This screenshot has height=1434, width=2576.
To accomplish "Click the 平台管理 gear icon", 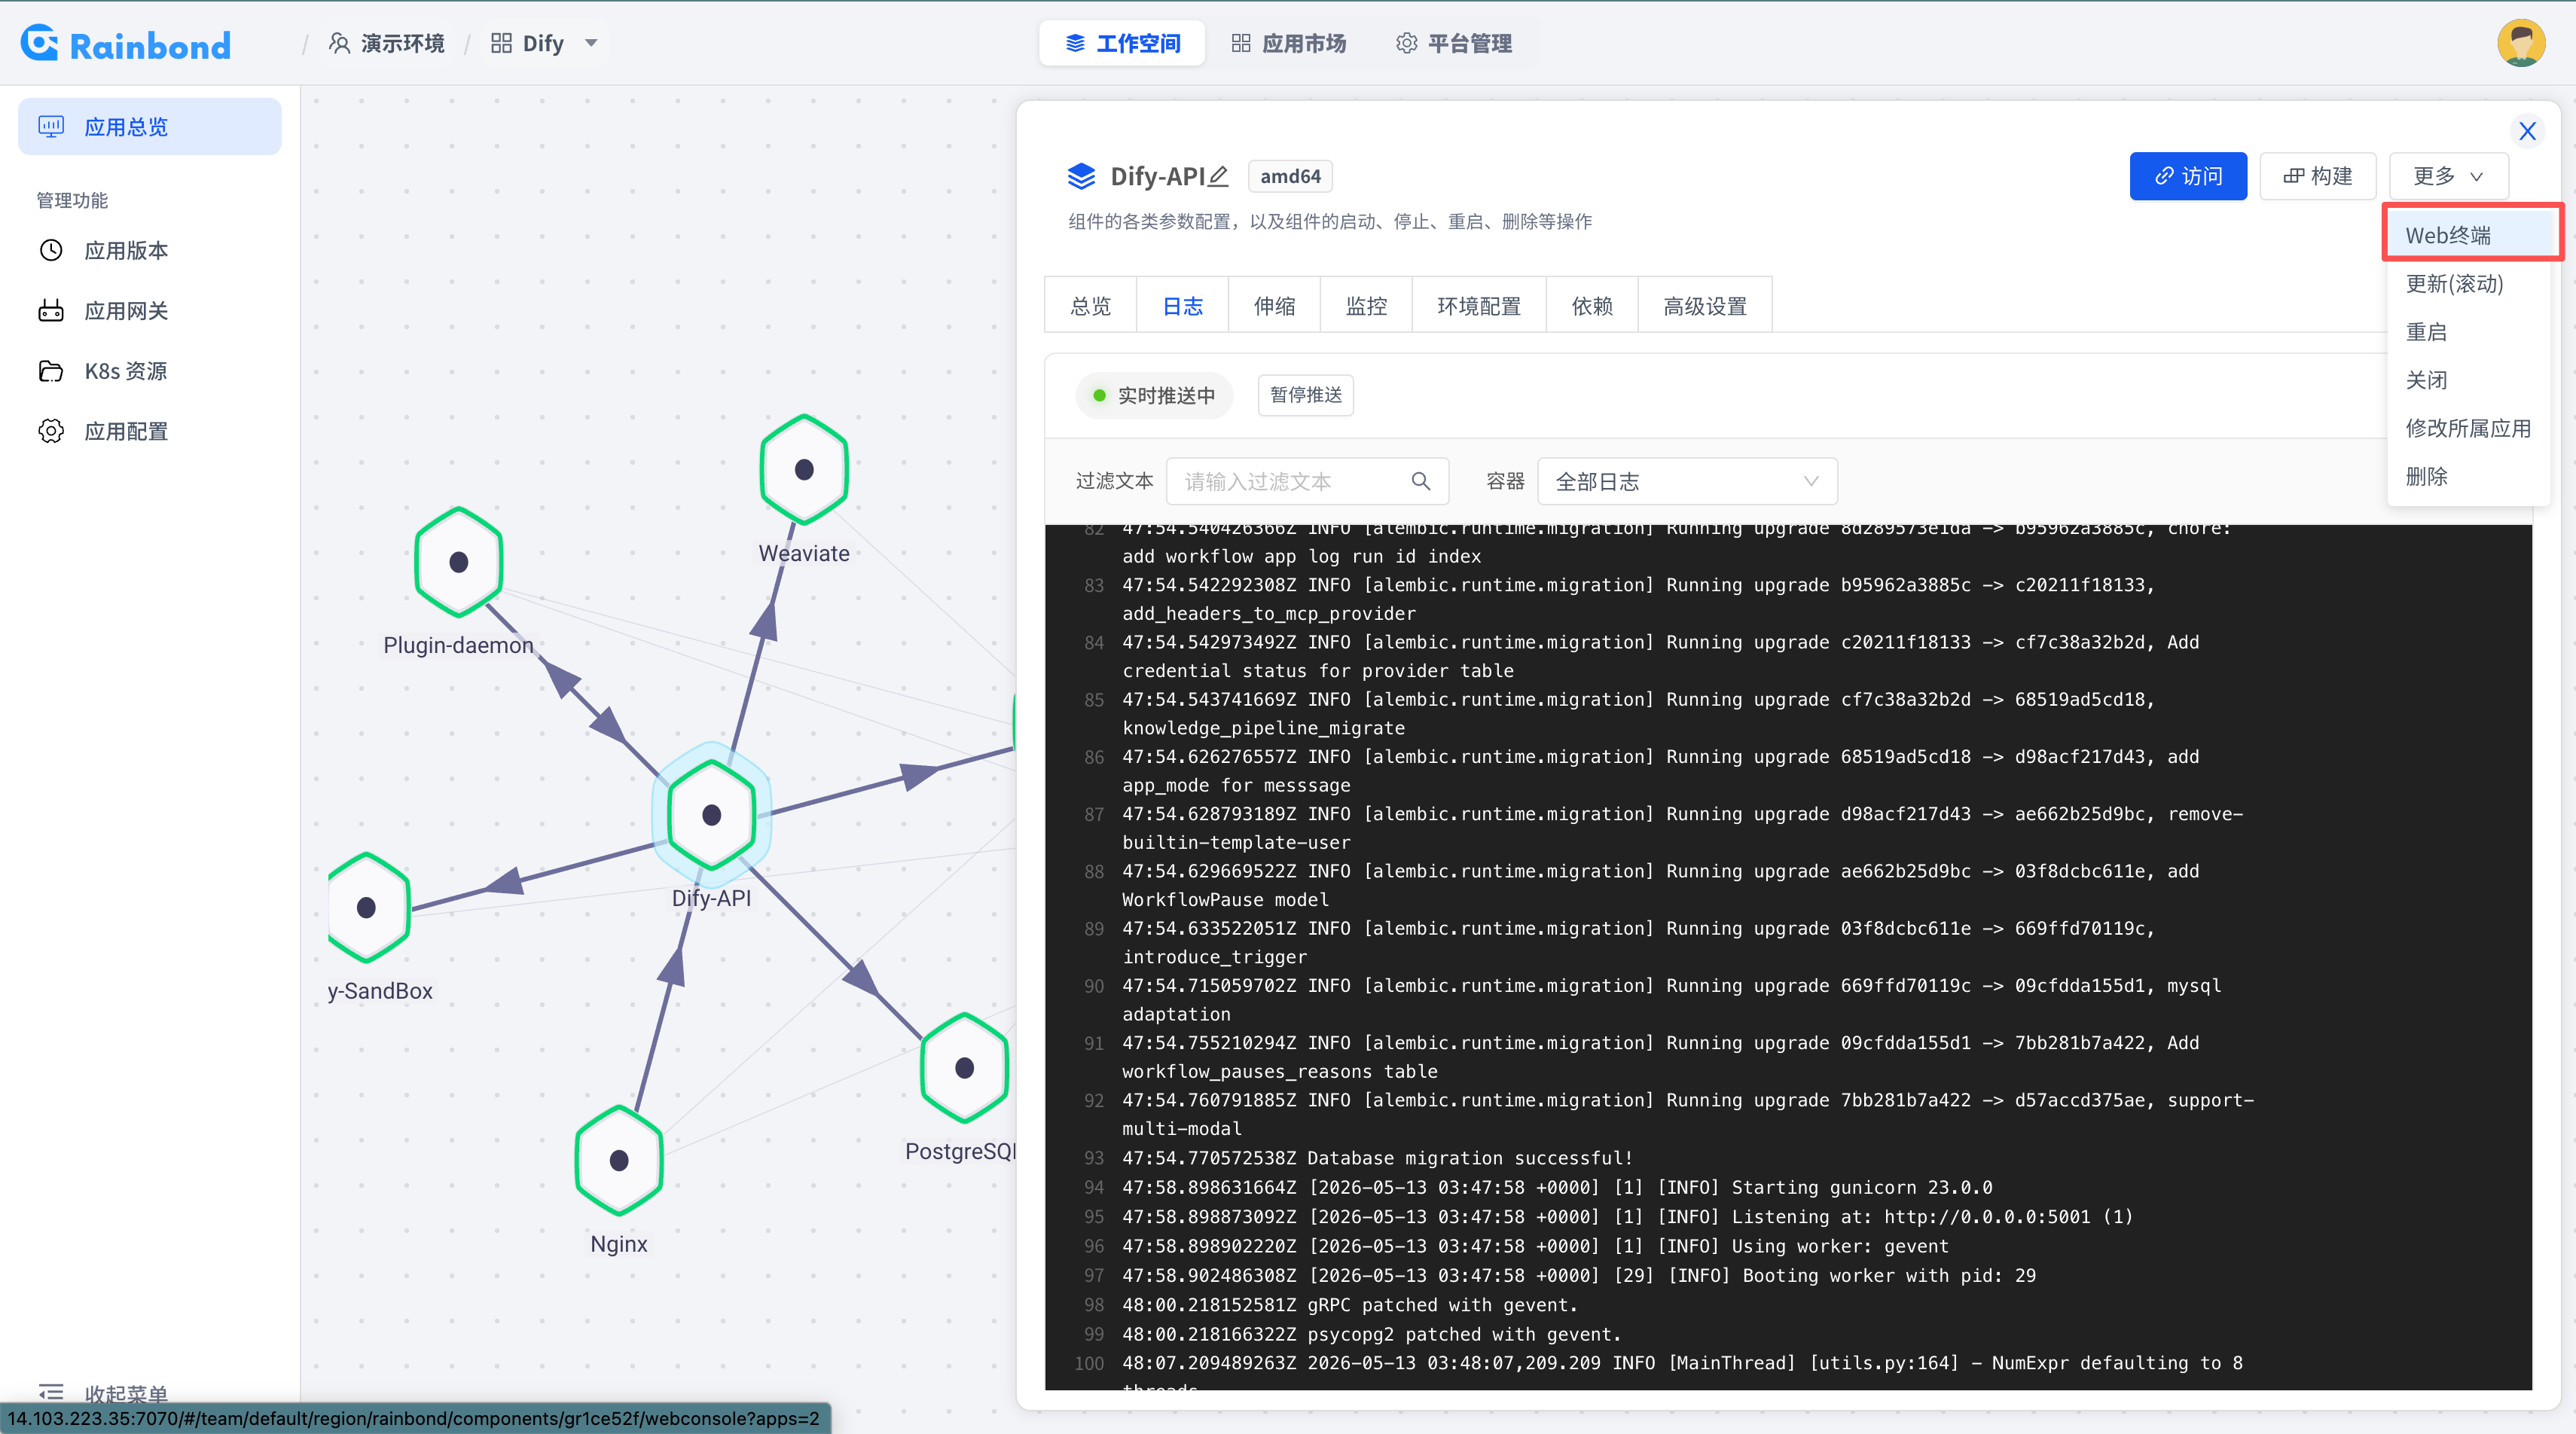I will 1406,43.
